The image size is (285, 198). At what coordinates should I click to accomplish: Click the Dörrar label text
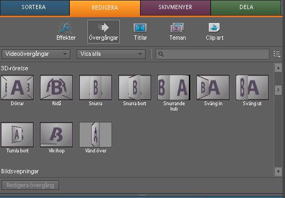[17, 104]
